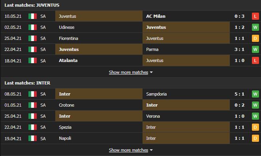Expand more Inter matches via dropdown arrow
The width and height of the screenshot is (261, 156).
tap(151, 150)
